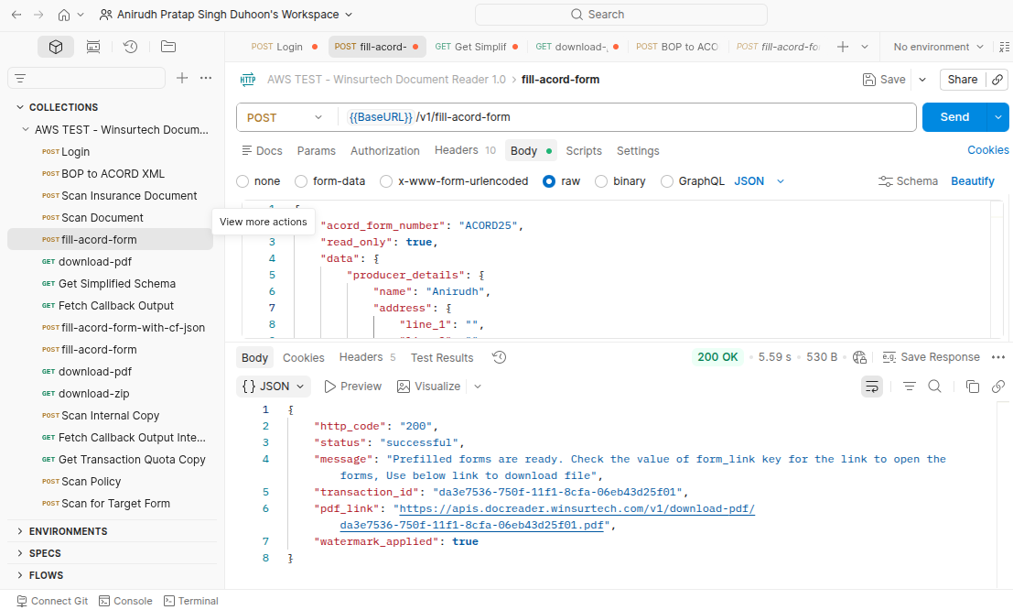The width and height of the screenshot is (1013, 610).
Task: Open the pdf_link URL in response
Action: pyautogui.click(x=577, y=509)
